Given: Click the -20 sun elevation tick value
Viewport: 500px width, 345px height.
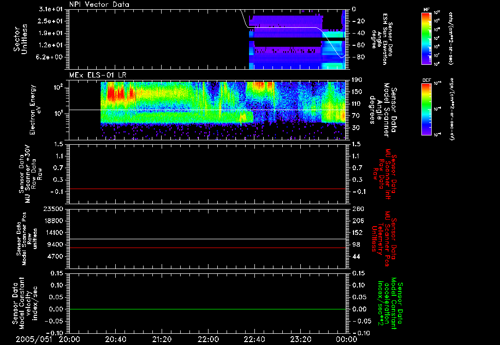Looking at the screenshot, I should (358, 21).
